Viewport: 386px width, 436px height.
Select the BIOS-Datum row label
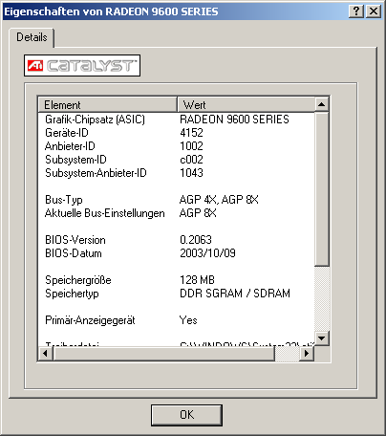[74, 253]
